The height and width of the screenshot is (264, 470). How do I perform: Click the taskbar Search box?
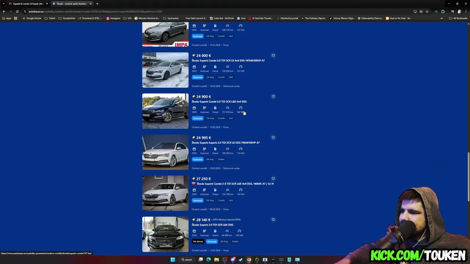pyautogui.click(x=187, y=260)
